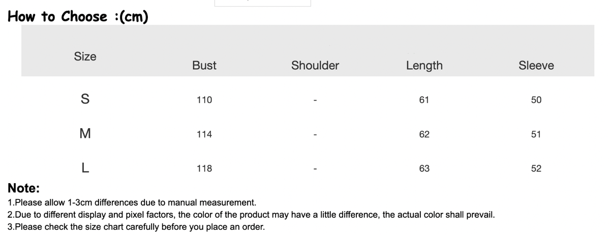Image resolution: width=610 pixels, height=235 pixels.
Task: Select the Size column header
Action: click(85, 56)
